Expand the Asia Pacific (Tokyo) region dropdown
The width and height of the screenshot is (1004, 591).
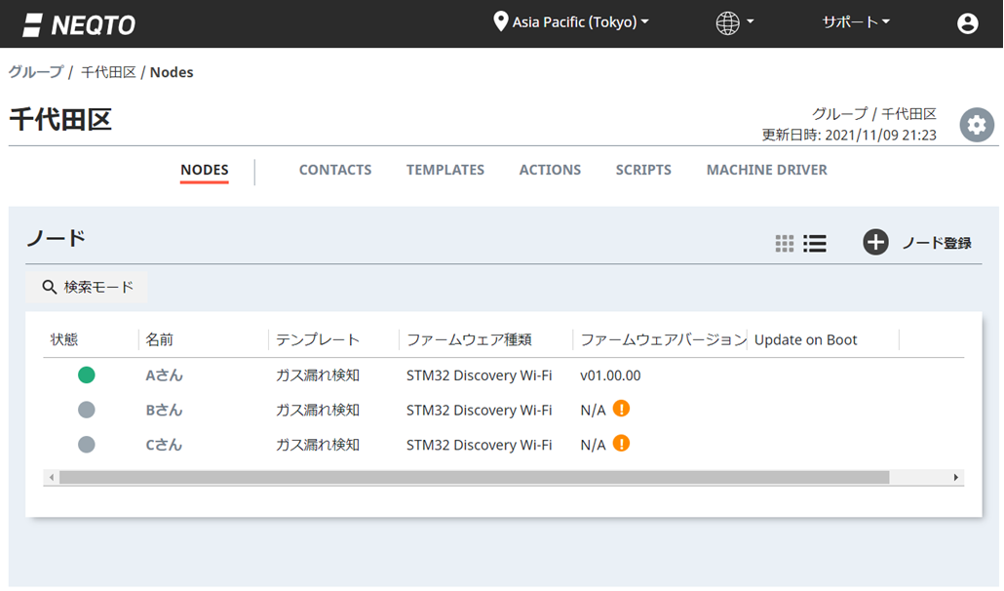pyautogui.click(x=571, y=22)
